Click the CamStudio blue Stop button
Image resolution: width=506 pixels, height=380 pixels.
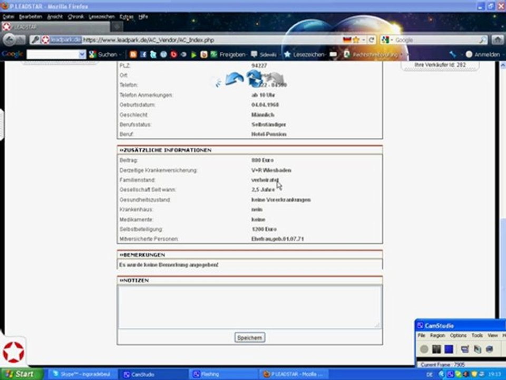(449, 349)
